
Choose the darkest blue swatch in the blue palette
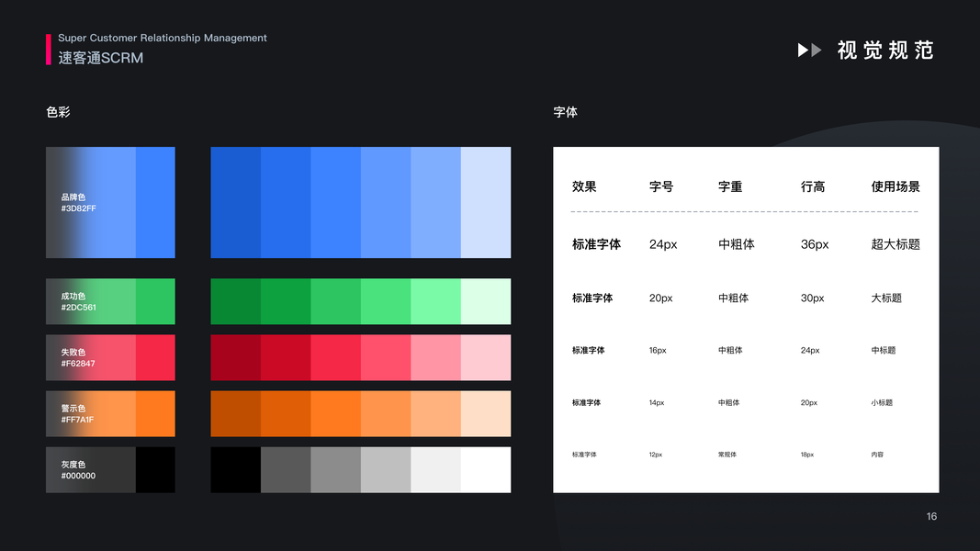(236, 202)
